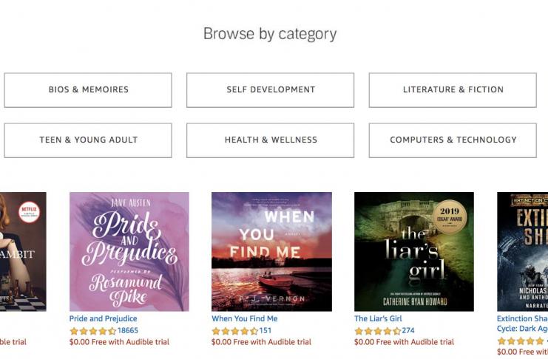Viewport: 548px width, 359px height.
Task: Click the star rating under The Liar's Girl
Action: [377, 331]
